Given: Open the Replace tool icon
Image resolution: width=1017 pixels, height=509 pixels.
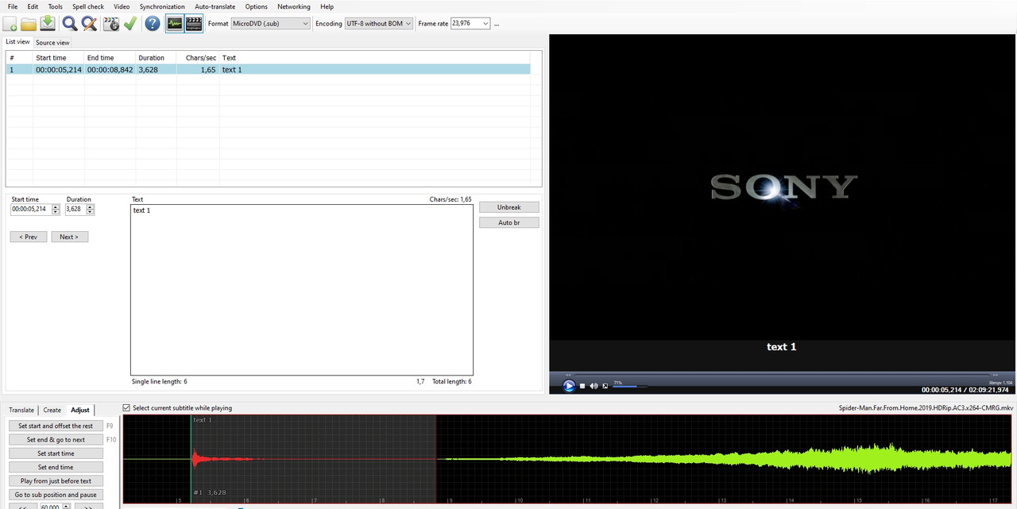Looking at the screenshot, I should 89,24.
